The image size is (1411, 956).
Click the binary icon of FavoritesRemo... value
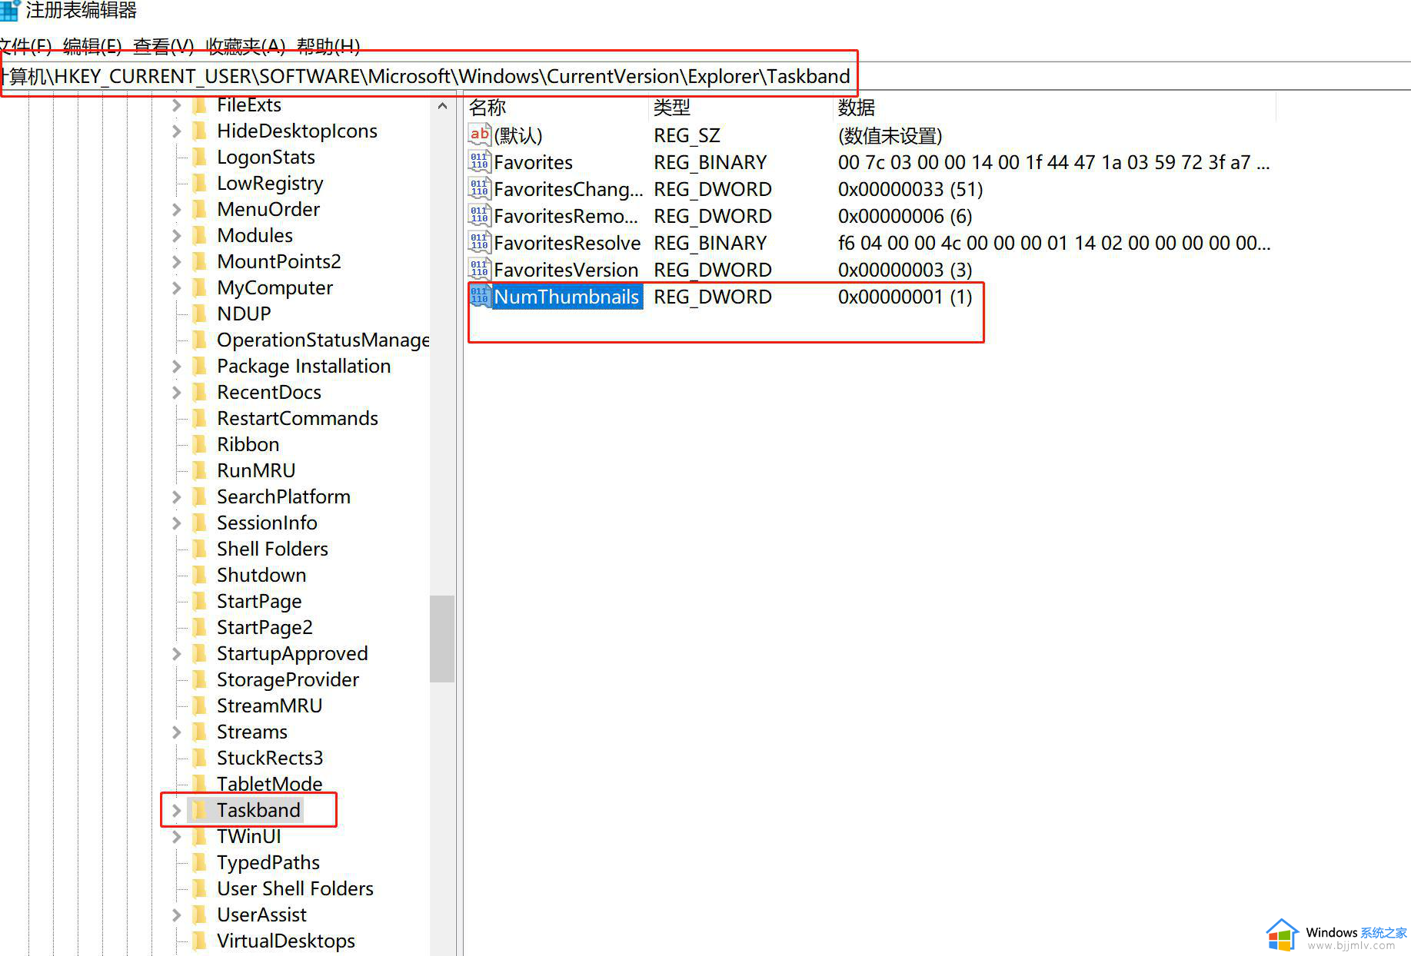pos(479,216)
